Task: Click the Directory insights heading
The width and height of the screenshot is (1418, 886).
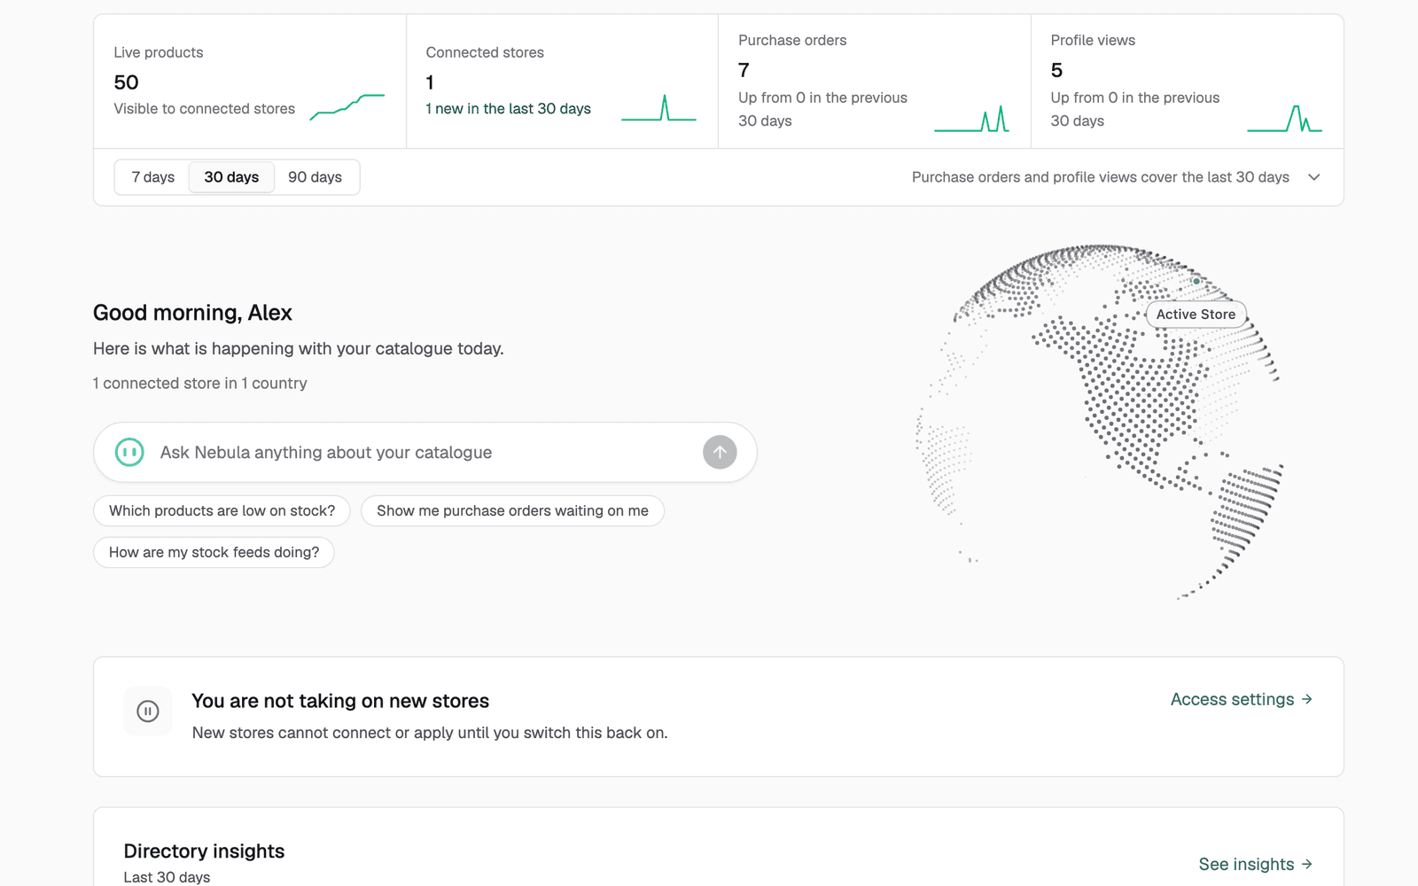Action: point(204,851)
